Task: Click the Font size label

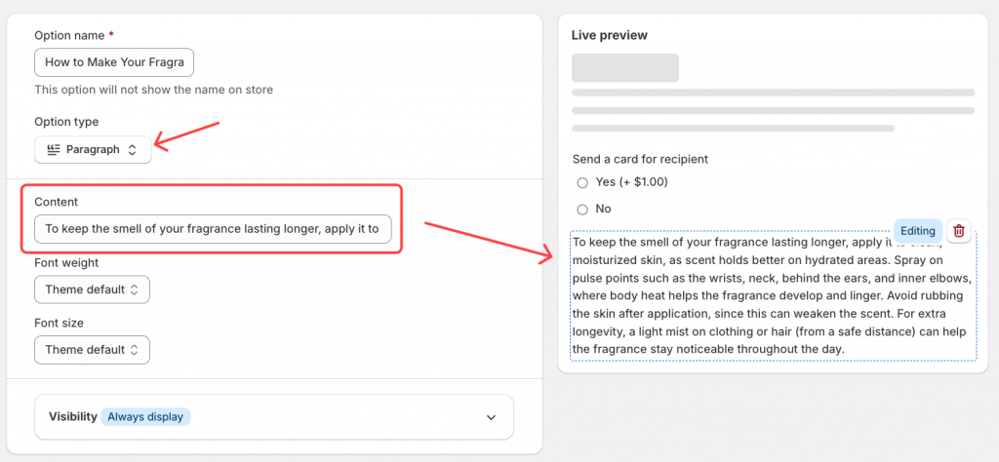Action: (x=60, y=323)
